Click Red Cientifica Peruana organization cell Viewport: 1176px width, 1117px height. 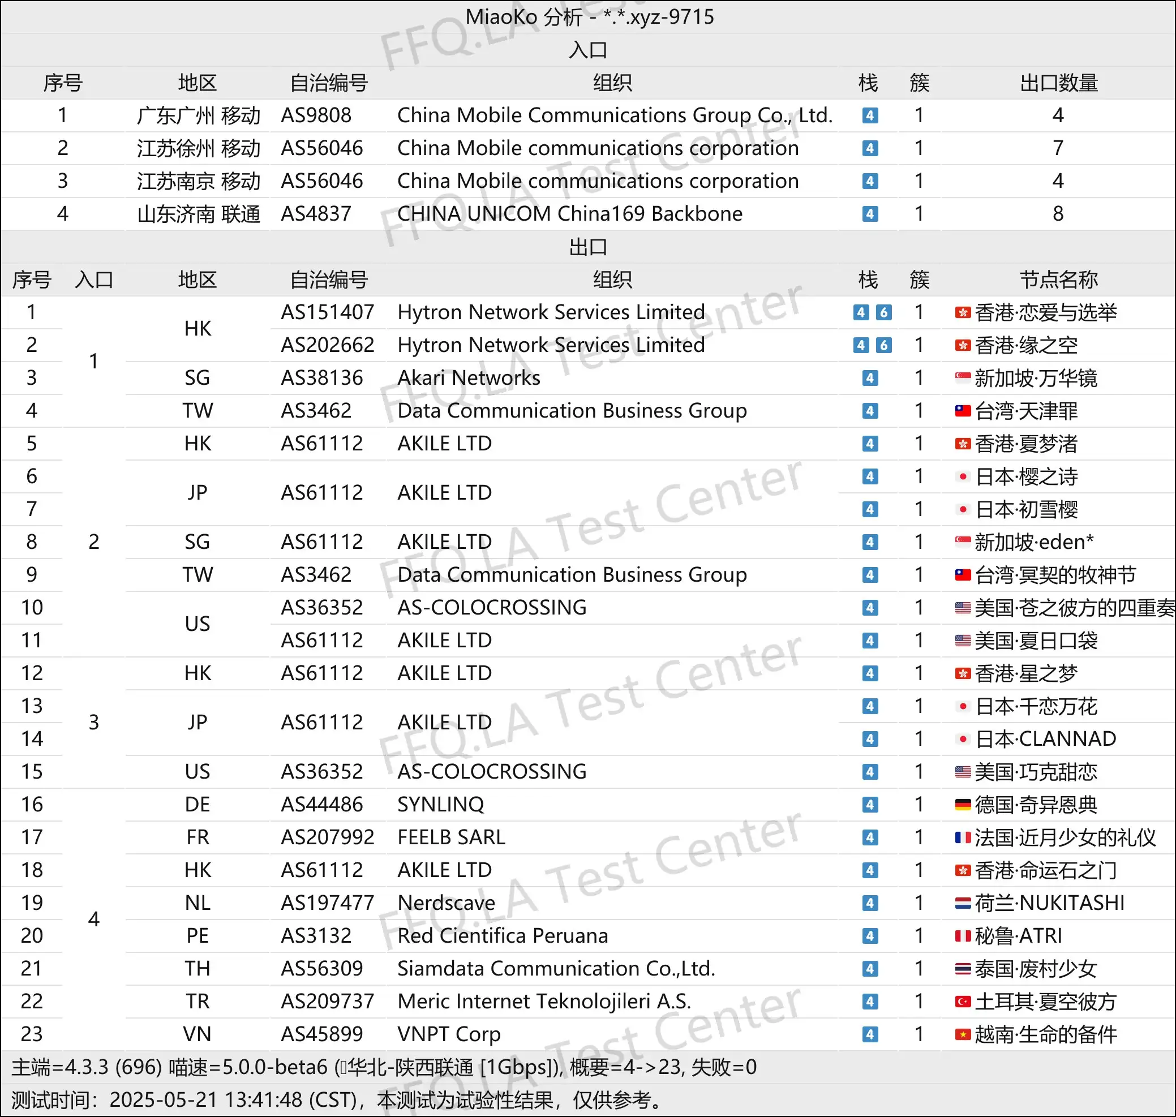(503, 936)
